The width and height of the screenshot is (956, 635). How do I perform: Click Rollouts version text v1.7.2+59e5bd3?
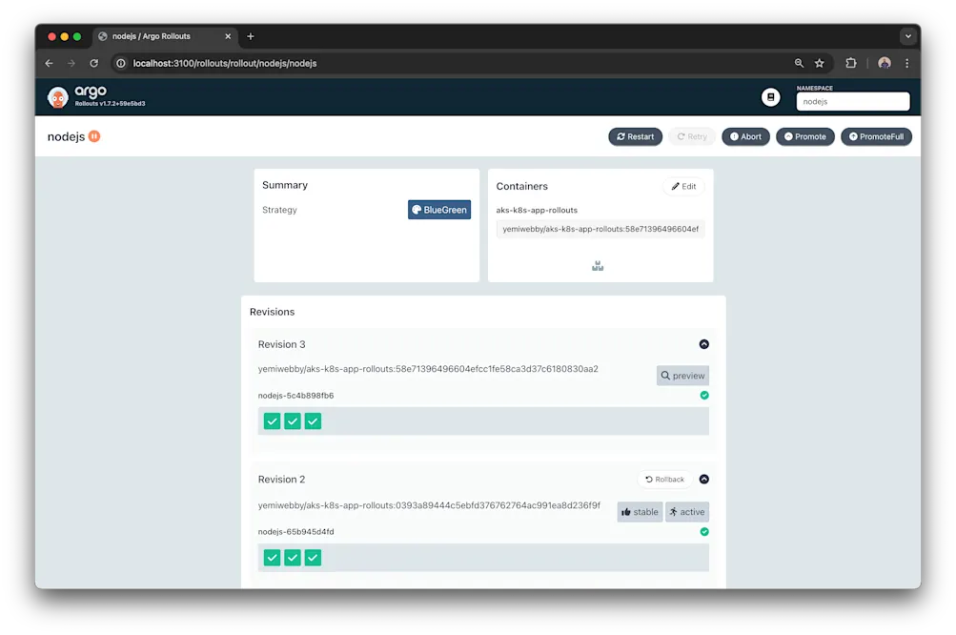[x=110, y=104]
